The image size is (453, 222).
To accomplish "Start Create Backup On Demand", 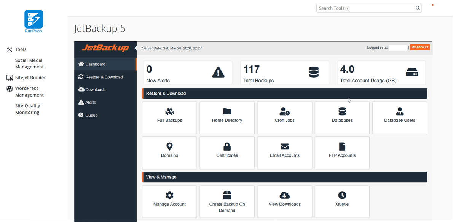I will (227, 201).
